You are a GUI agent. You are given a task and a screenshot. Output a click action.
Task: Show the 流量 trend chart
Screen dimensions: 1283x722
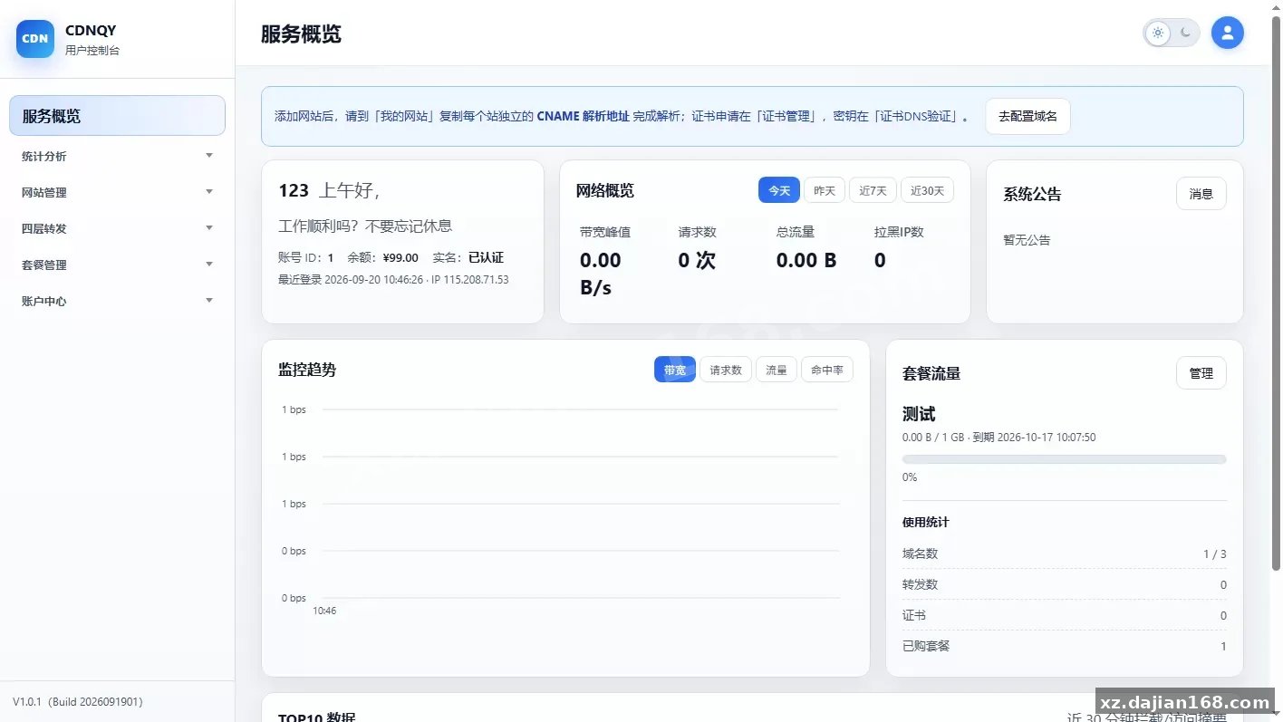click(x=777, y=370)
